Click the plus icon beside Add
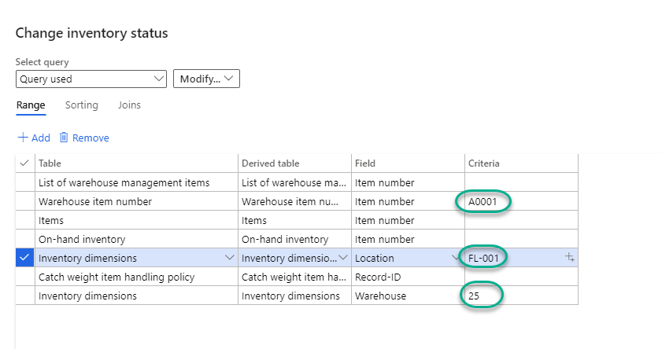The image size is (662, 349). [23, 138]
